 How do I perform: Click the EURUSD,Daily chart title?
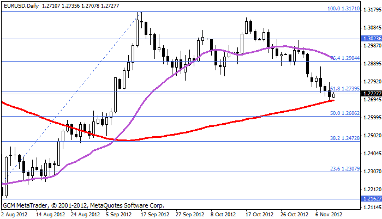(21, 5)
